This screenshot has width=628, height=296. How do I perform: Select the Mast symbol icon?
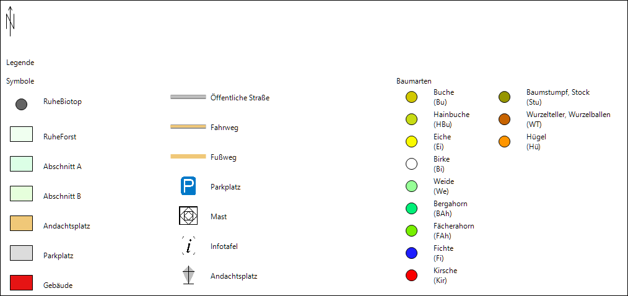(188, 215)
